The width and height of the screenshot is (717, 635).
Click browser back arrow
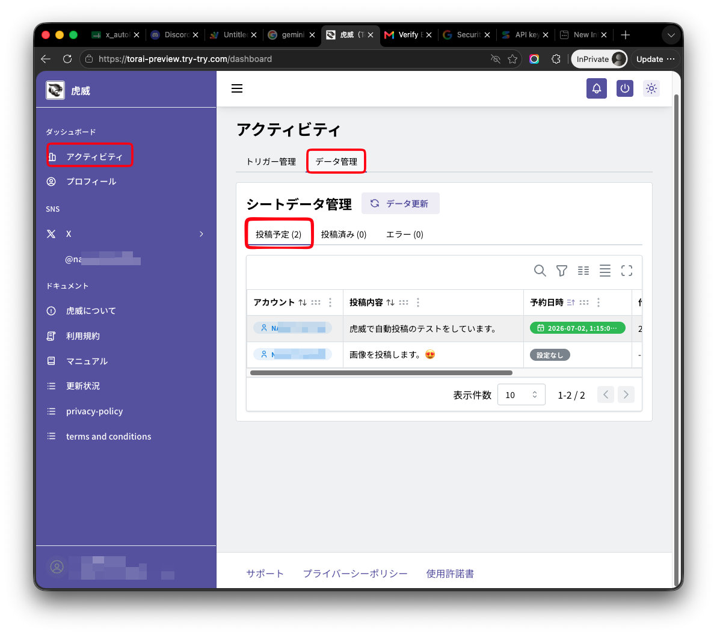pyautogui.click(x=45, y=59)
